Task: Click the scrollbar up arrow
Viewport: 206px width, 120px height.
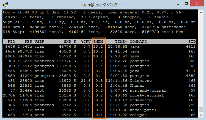Action: 201,12
